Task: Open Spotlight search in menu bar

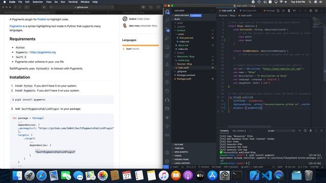Action: click(x=310, y=2)
